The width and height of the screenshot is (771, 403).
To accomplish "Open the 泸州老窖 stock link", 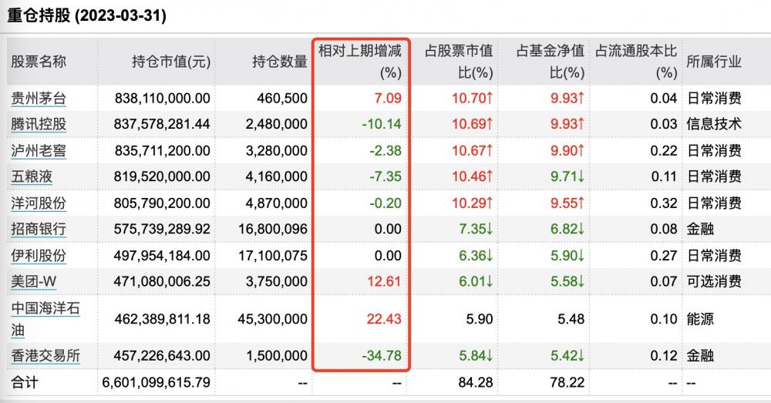I will [39, 150].
